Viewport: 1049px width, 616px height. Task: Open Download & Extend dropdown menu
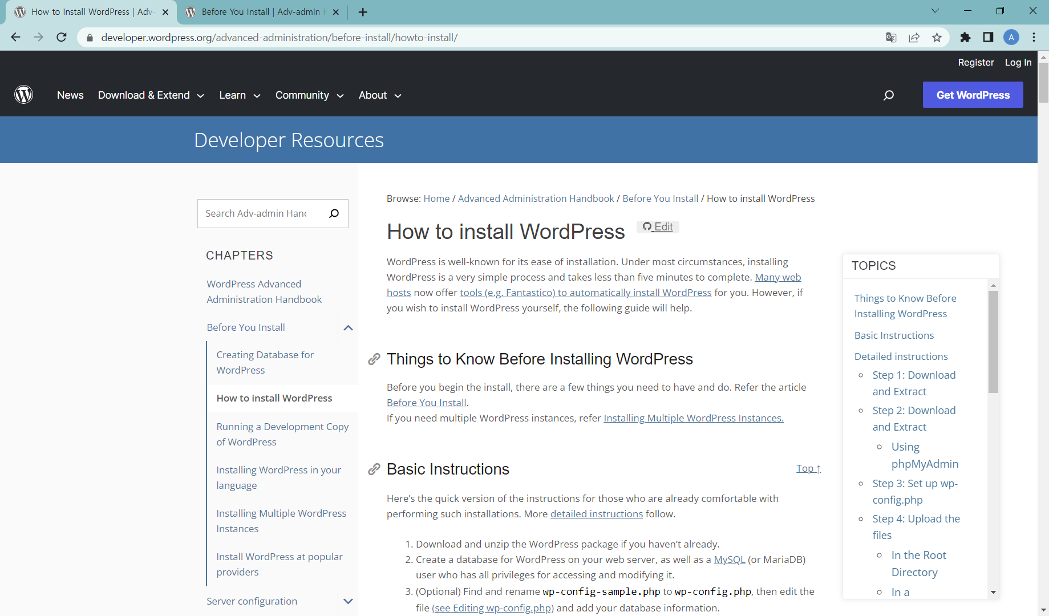[x=151, y=95]
